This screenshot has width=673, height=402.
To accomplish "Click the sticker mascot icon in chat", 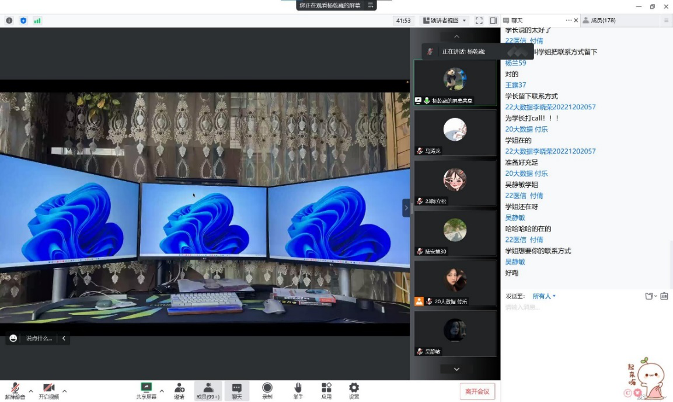I will 647,378.
